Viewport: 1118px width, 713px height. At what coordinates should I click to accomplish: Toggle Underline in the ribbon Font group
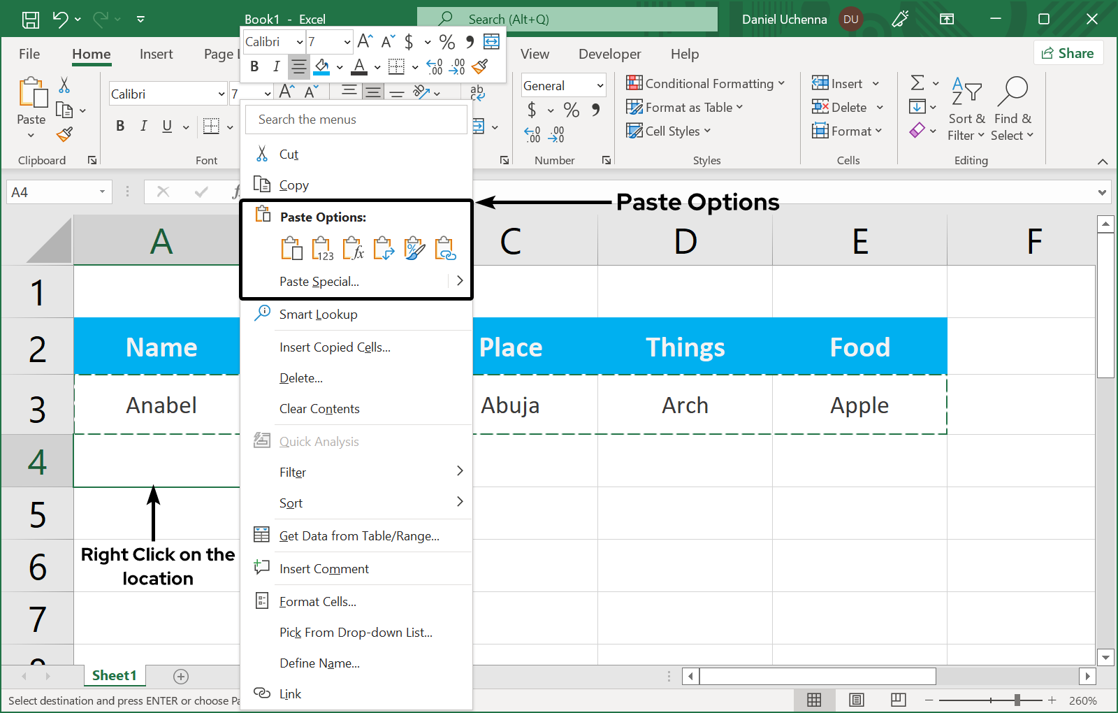pyautogui.click(x=167, y=126)
